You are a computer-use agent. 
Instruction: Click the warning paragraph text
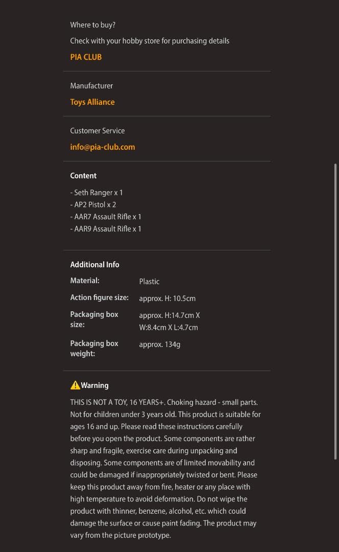165,469
